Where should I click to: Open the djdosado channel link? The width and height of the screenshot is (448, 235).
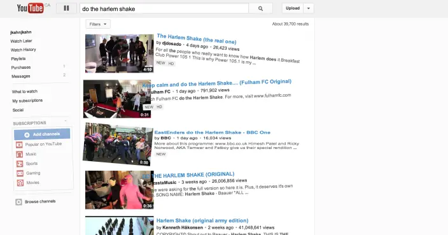[x=172, y=44]
